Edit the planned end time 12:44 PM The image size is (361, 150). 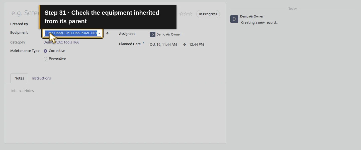(197, 44)
